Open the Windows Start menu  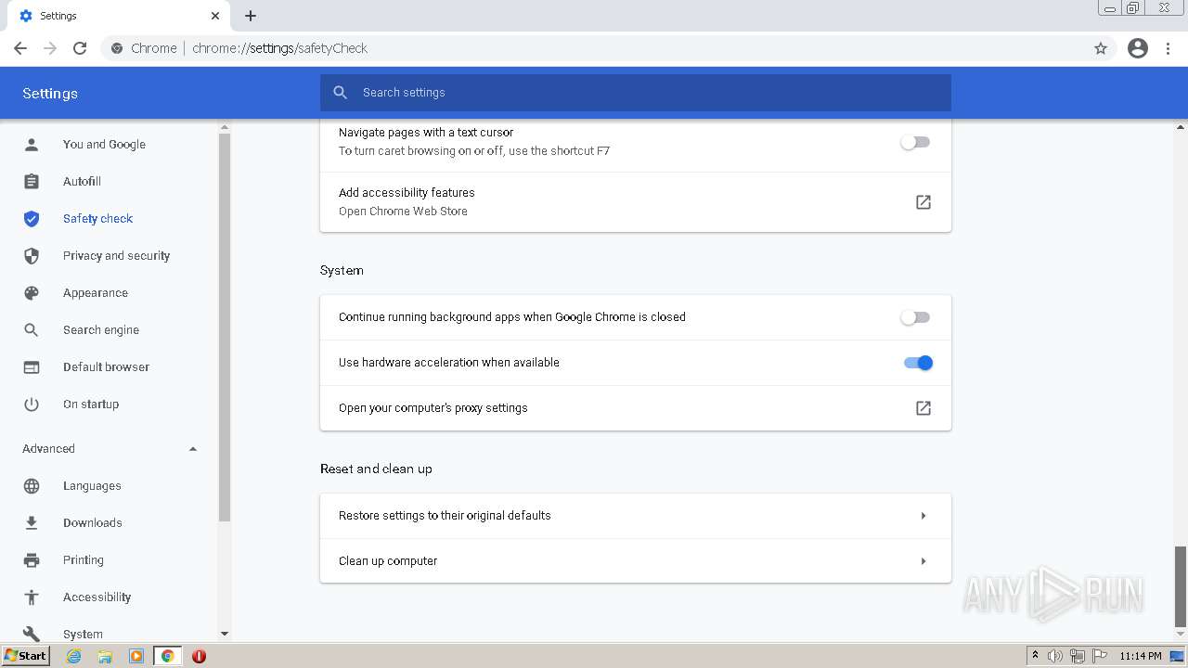pyautogui.click(x=25, y=656)
